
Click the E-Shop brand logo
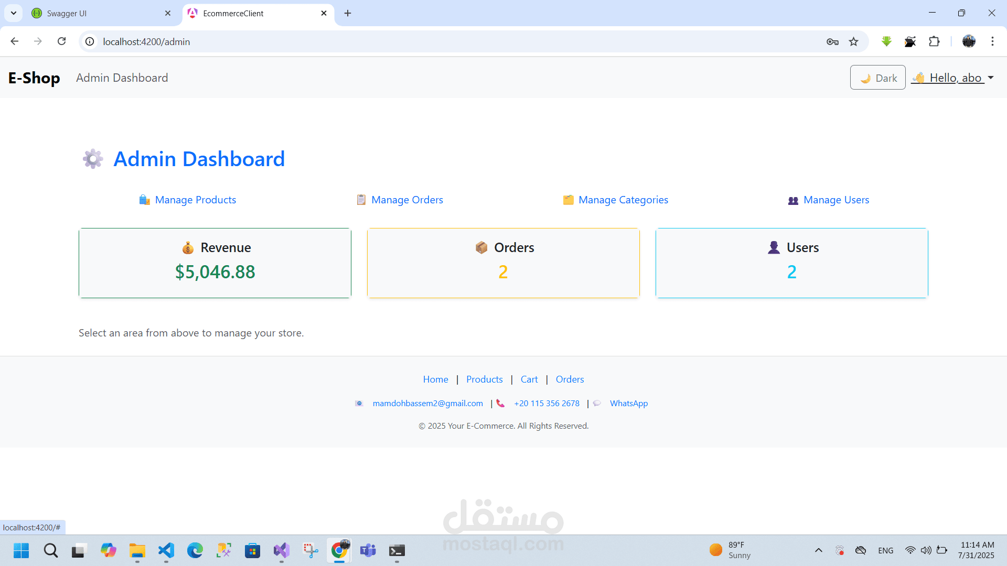click(x=34, y=78)
